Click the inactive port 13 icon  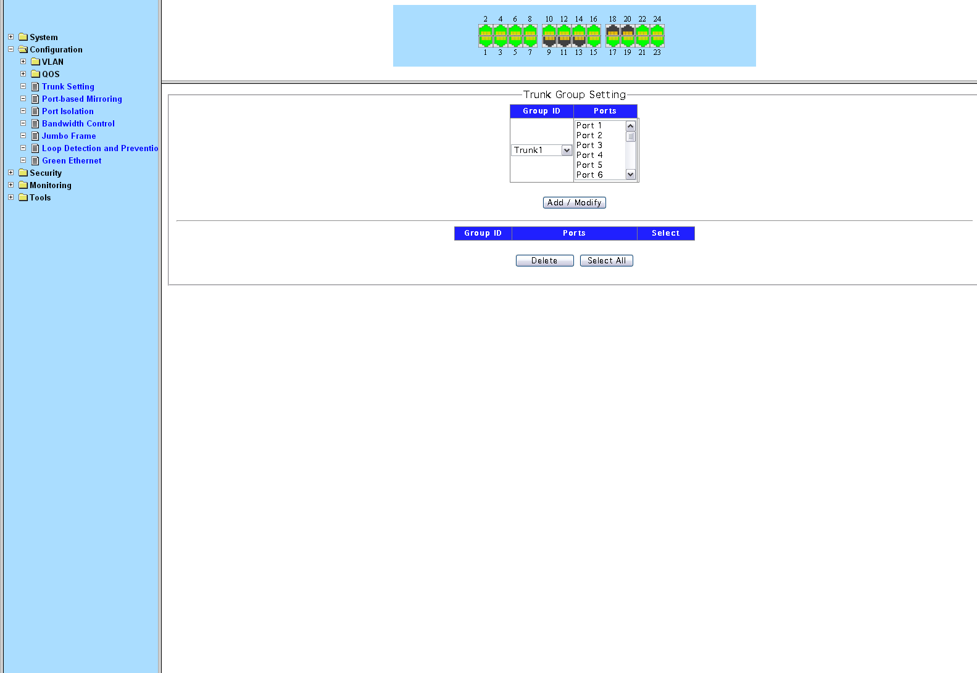point(579,41)
